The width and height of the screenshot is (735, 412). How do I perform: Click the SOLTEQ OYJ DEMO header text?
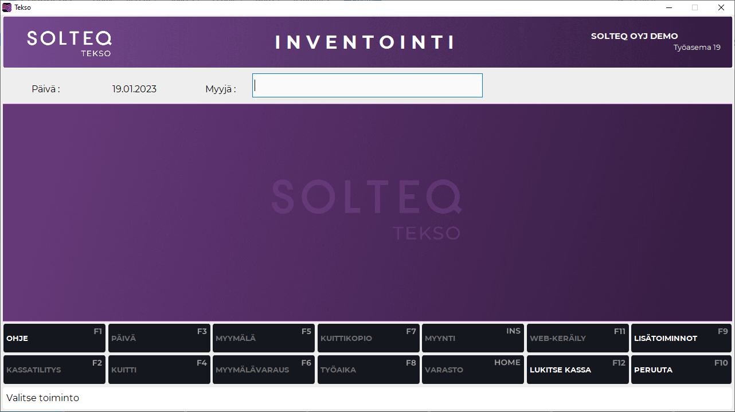click(635, 36)
